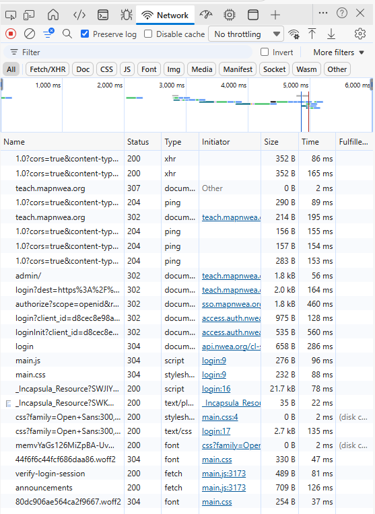Image resolution: width=375 pixels, height=514 pixels.
Task: Open sso.mapnwea.org initiator link
Action: pos(232,304)
